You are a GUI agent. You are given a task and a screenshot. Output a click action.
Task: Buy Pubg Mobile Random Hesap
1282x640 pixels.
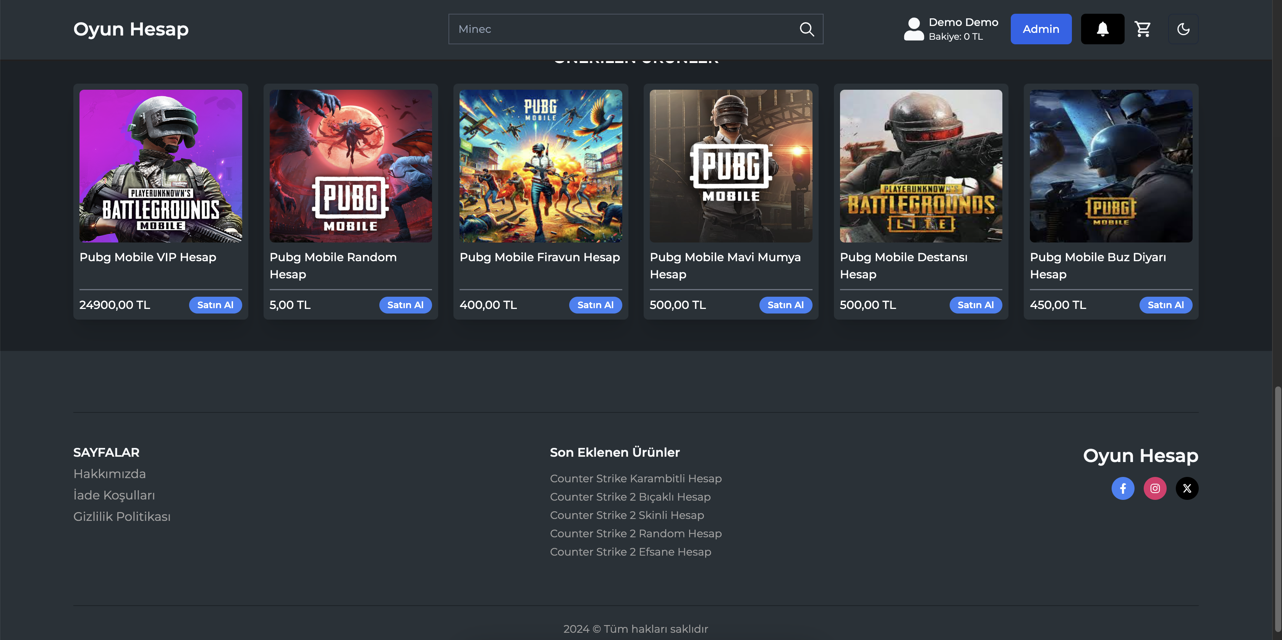pyautogui.click(x=406, y=305)
